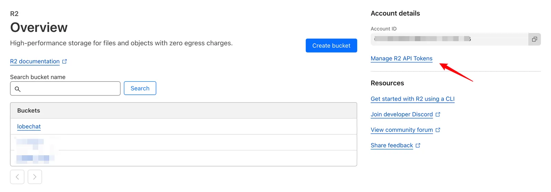Open the lobechat bucket

[29, 126]
